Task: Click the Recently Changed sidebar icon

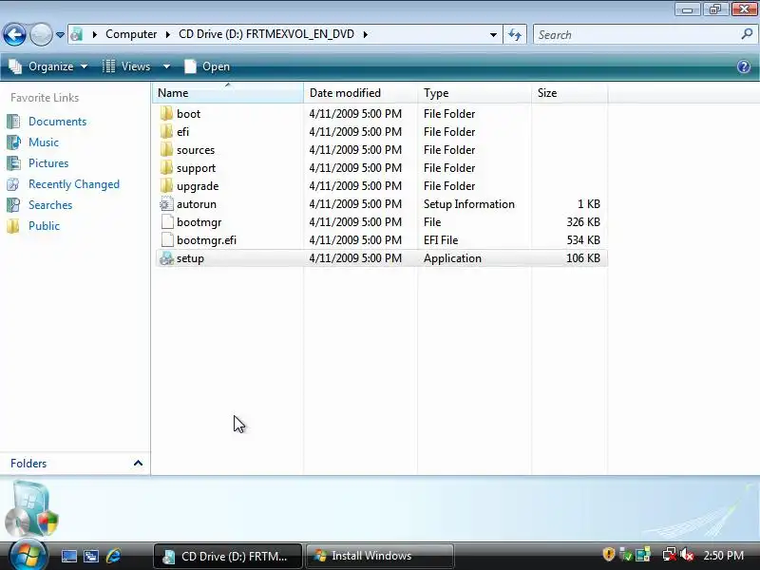Action: click(13, 184)
